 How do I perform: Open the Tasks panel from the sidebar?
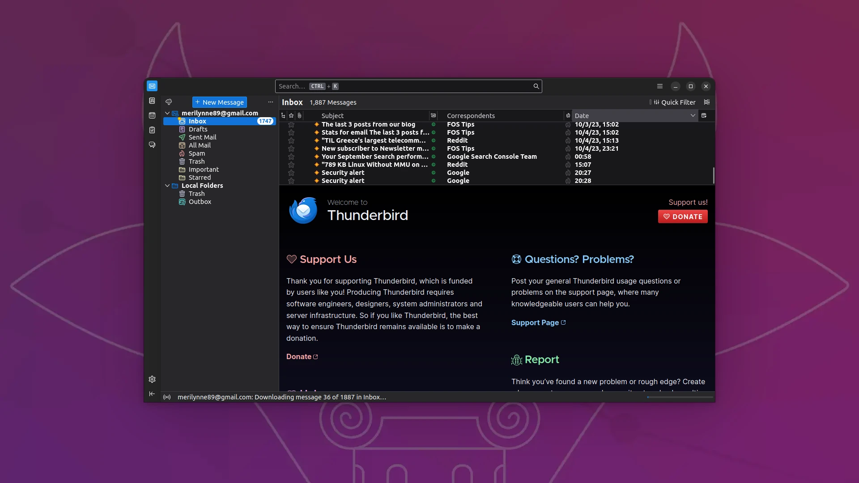click(x=152, y=130)
